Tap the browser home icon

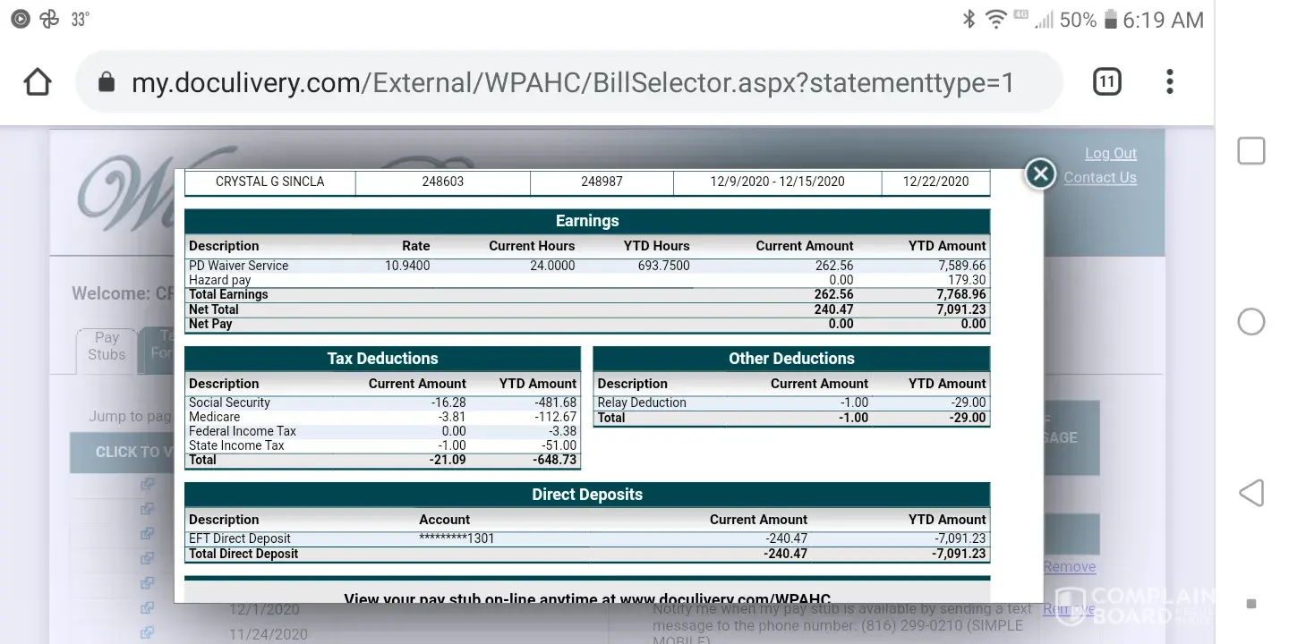38,82
